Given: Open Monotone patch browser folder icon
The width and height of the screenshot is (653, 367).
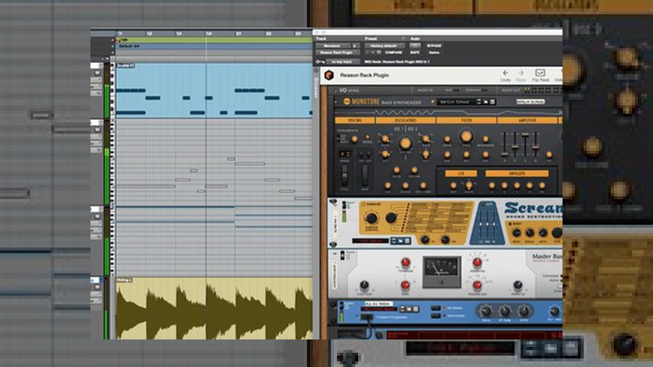Looking at the screenshot, I should tap(486, 102).
